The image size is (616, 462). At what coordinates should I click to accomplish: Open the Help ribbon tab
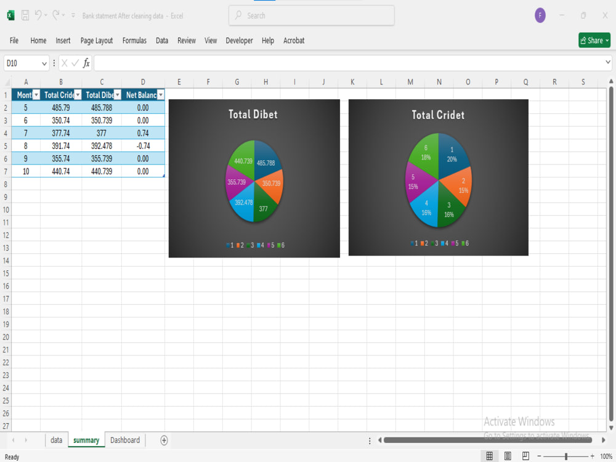tap(268, 41)
